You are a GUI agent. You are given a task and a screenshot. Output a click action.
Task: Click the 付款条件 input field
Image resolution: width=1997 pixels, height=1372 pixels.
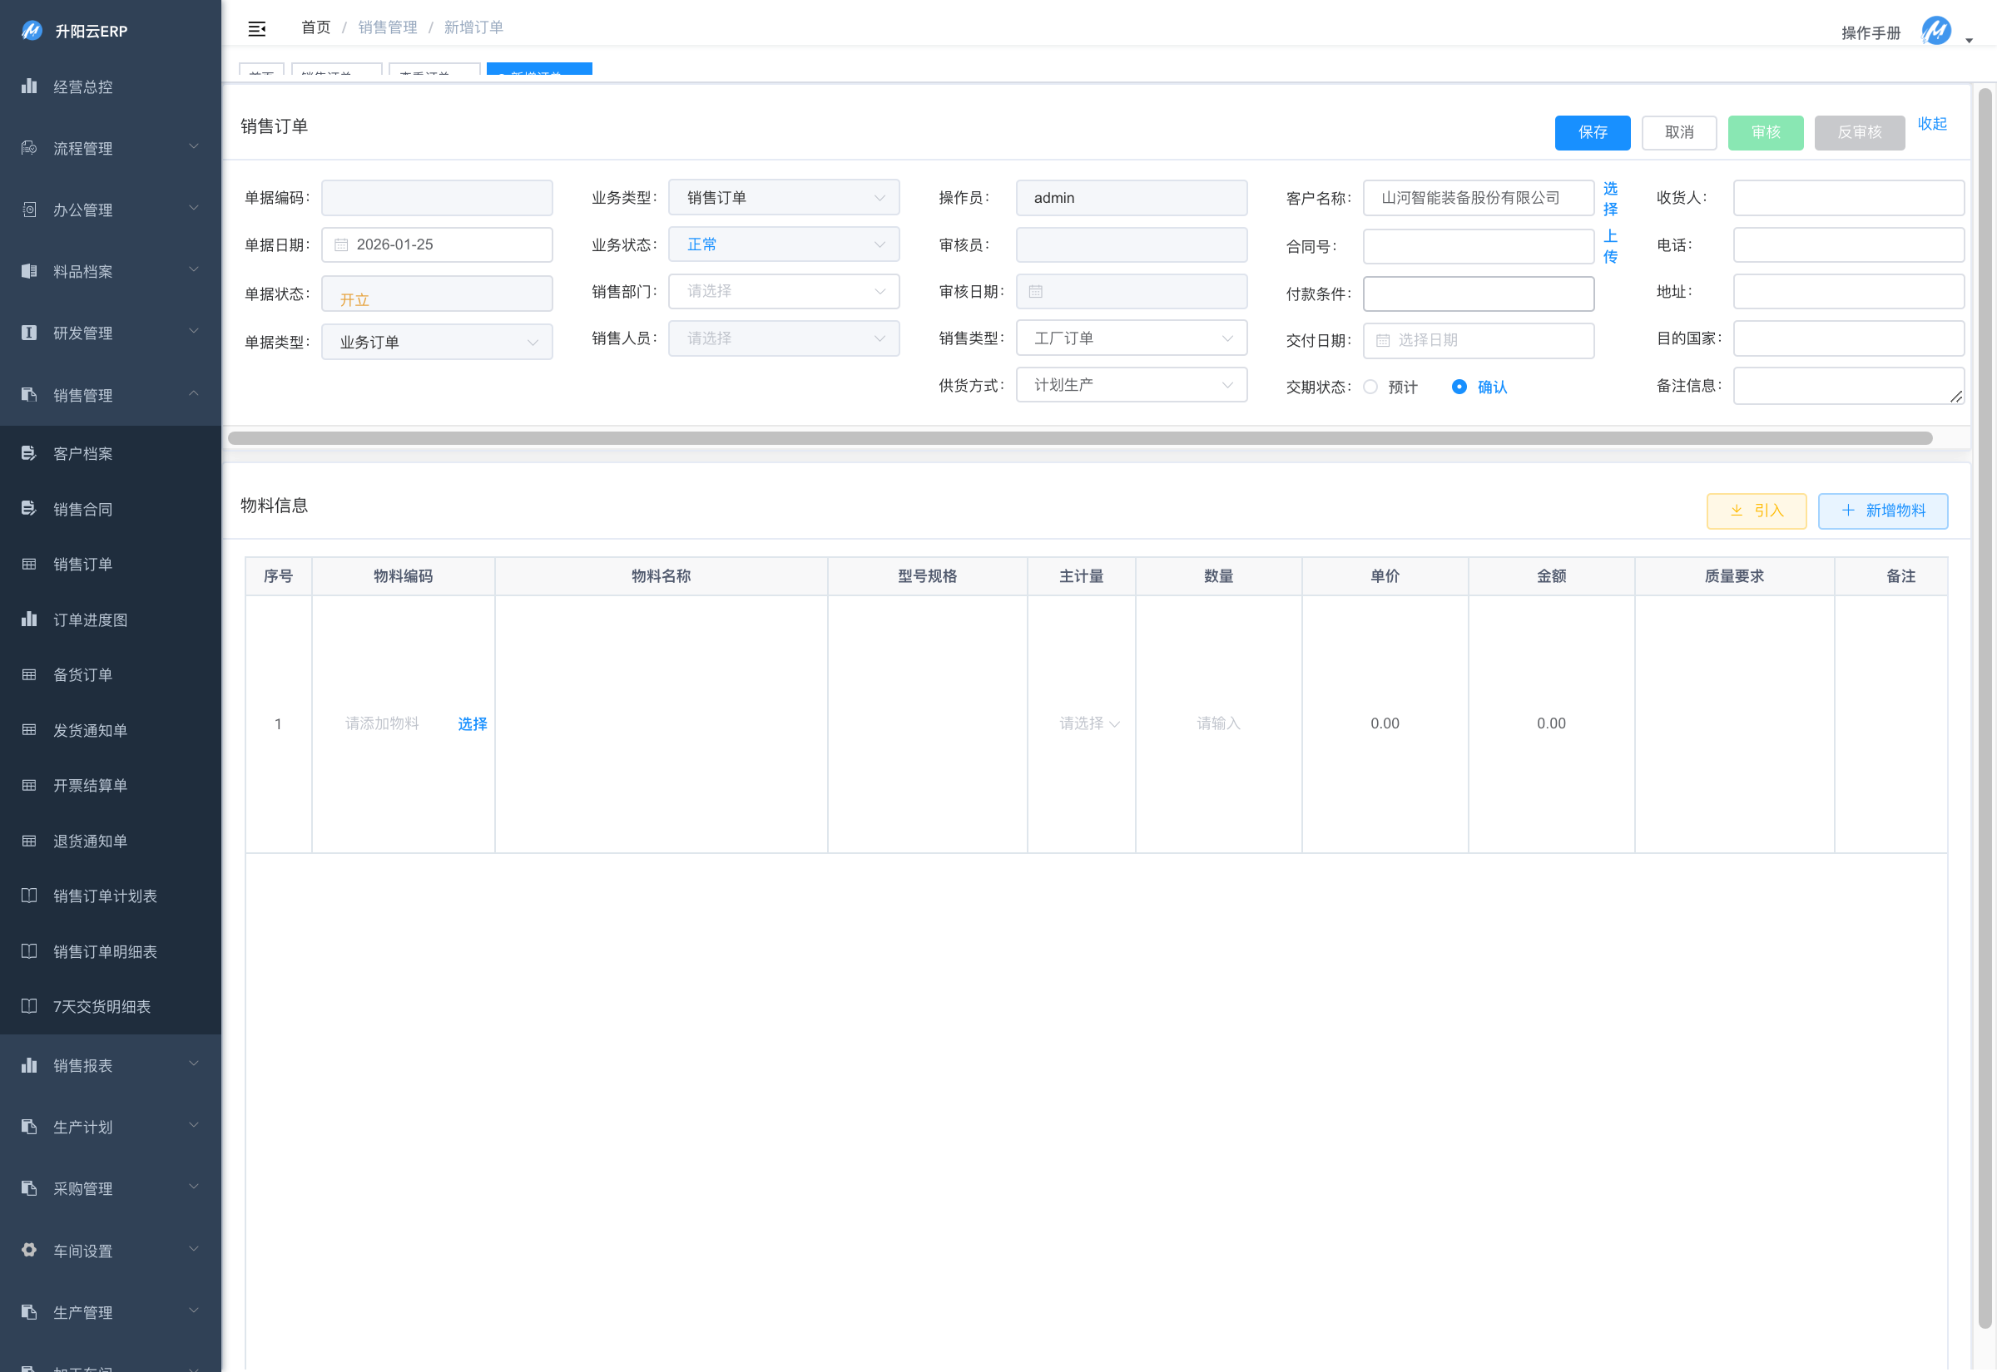[1479, 294]
